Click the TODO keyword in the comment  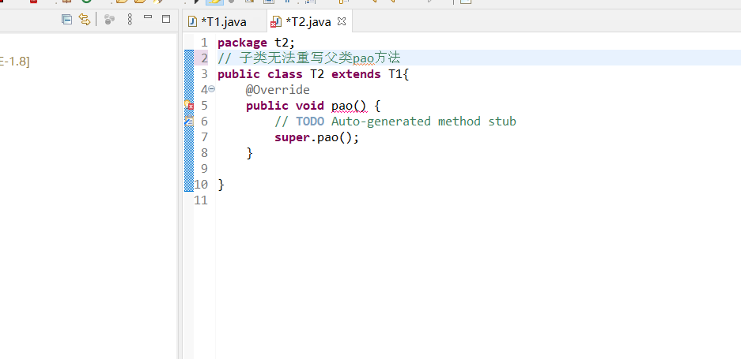point(310,122)
